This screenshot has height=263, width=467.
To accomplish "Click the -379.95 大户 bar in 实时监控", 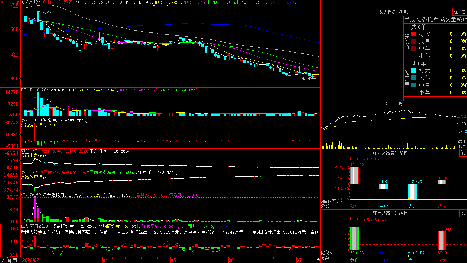I will pos(413,191).
